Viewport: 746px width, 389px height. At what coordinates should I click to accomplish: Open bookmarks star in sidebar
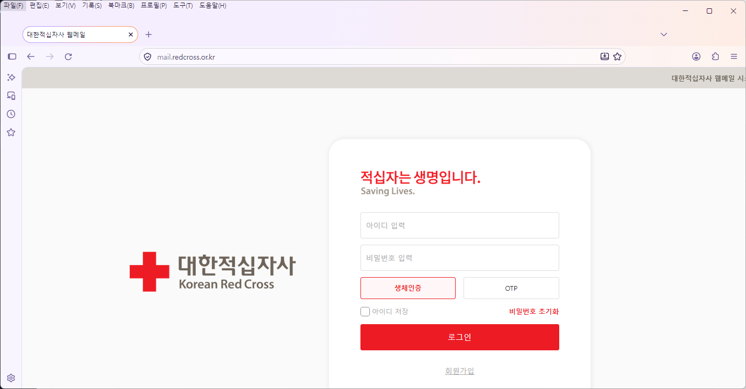tap(11, 132)
